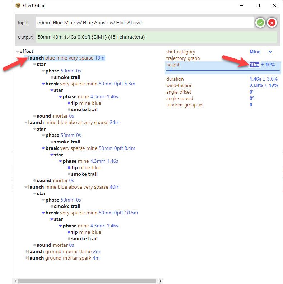
Task: Click the duration value 1.46s
Action: [256, 79]
